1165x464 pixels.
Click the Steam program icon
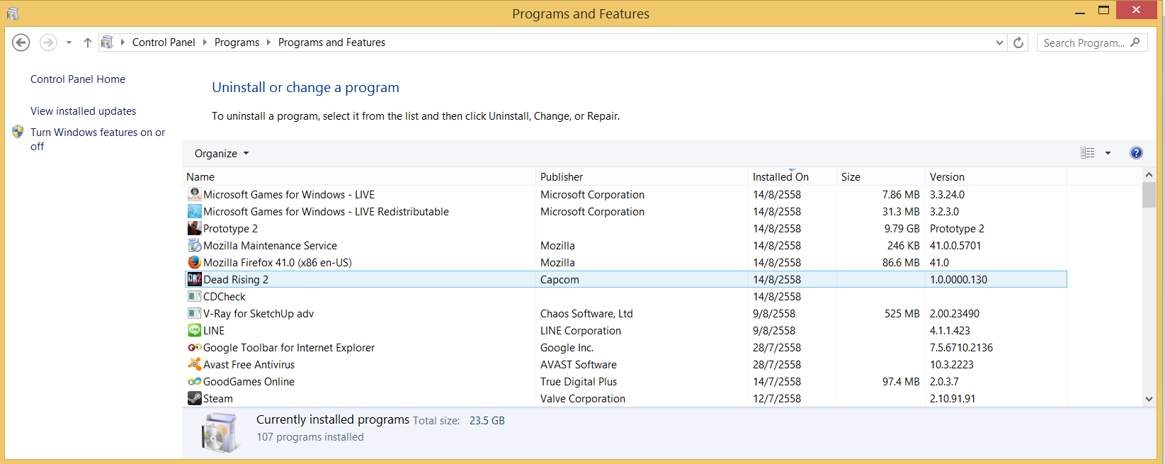click(x=194, y=399)
